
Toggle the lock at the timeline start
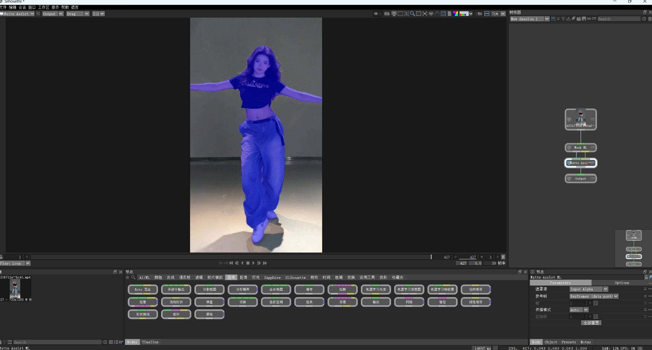coord(2,257)
